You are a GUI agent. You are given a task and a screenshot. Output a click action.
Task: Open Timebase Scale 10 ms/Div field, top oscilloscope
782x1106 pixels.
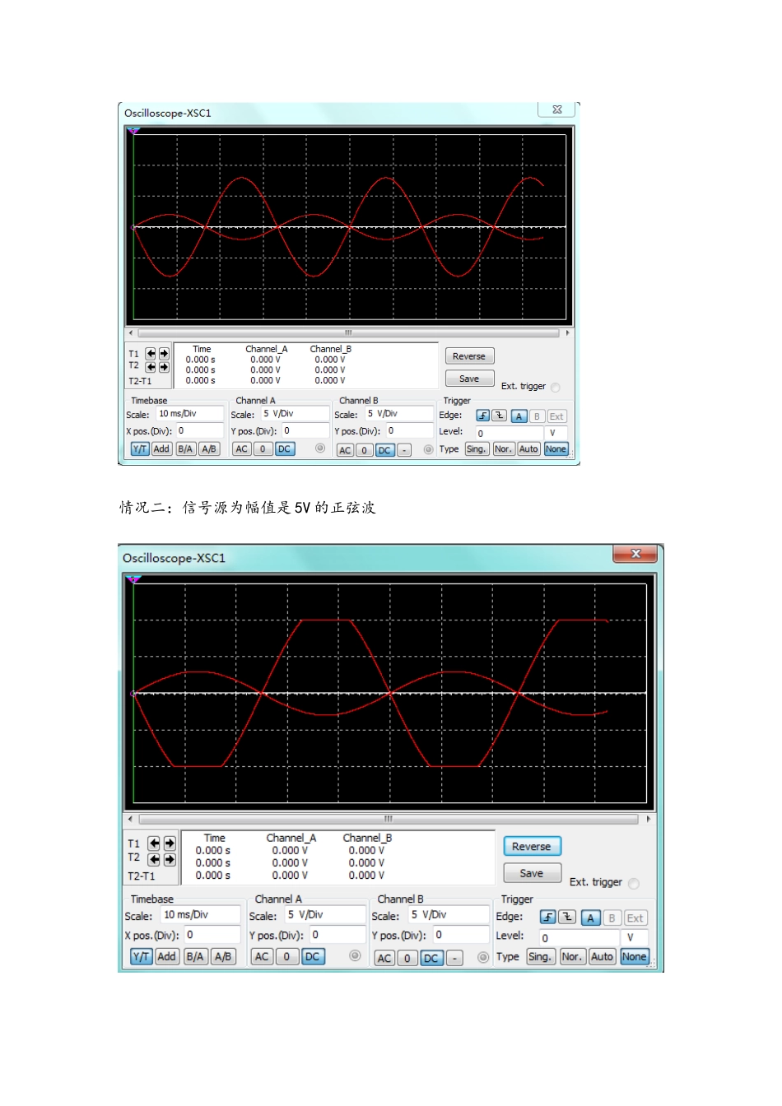[189, 414]
